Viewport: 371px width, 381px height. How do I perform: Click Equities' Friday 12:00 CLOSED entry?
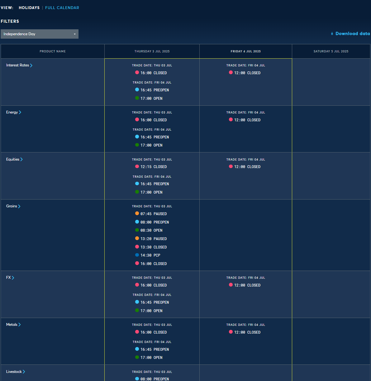click(x=245, y=166)
